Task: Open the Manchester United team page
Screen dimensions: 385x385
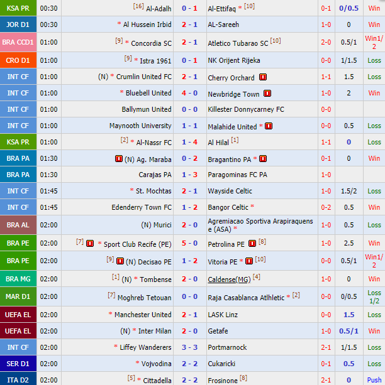Action: pos(143,315)
